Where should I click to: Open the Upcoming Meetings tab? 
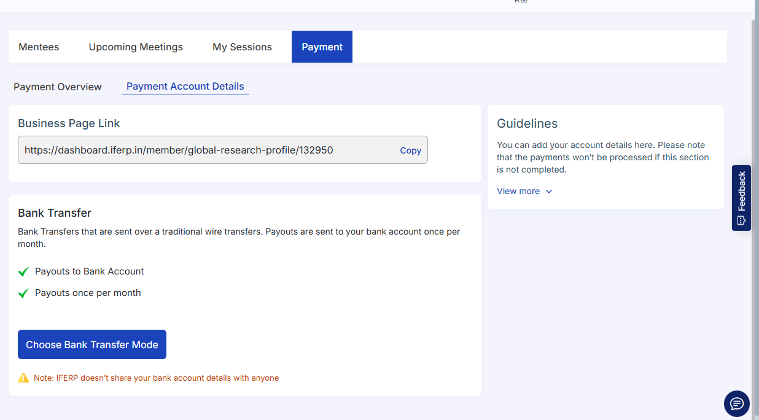click(135, 47)
